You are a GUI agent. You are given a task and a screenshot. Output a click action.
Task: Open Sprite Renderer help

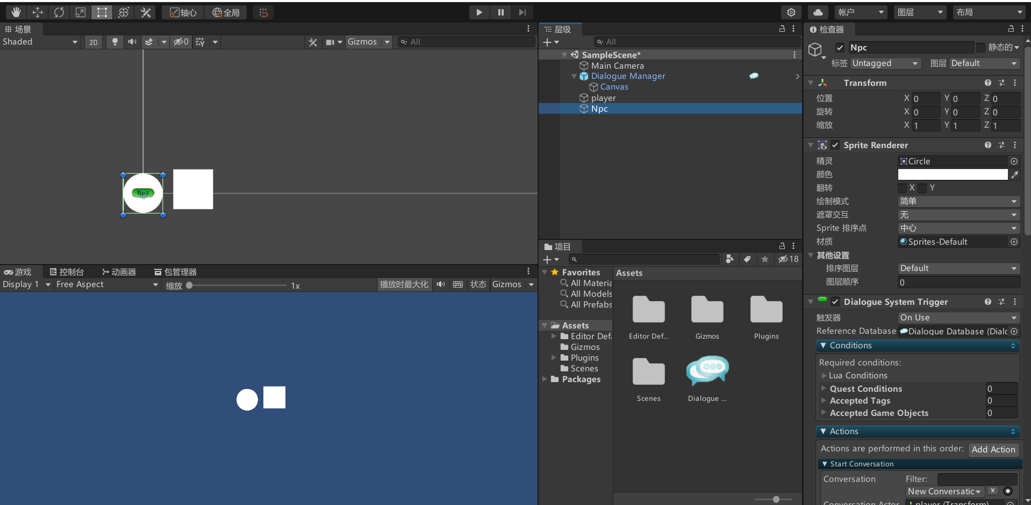pyautogui.click(x=988, y=145)
